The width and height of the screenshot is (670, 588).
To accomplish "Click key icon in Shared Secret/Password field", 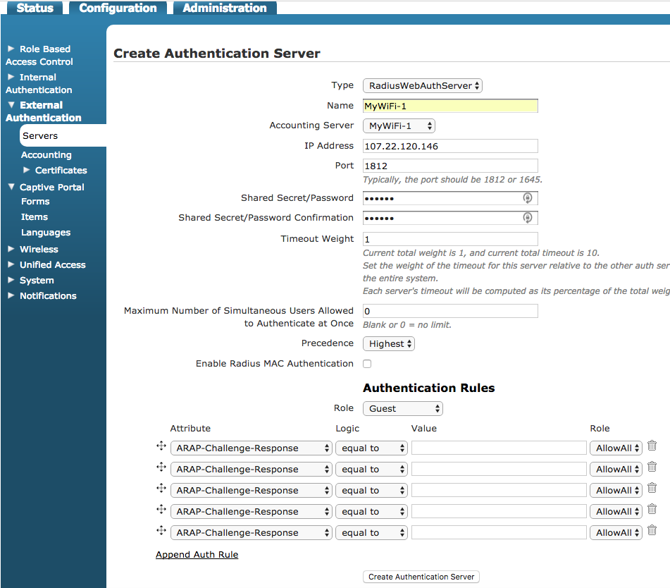I will [x=528, y=198].
